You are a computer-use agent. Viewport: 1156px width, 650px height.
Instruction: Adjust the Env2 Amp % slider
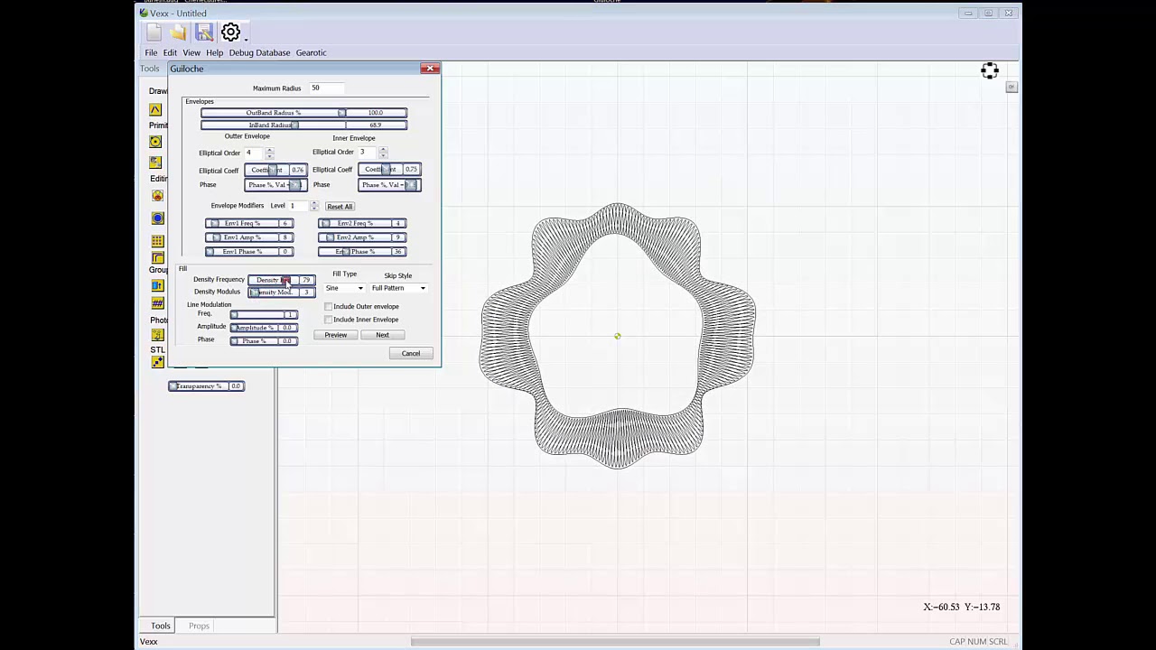coord(362,237)
